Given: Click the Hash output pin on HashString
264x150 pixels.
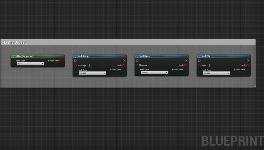Looking at the screenshot, I should (x=123, y=65).
